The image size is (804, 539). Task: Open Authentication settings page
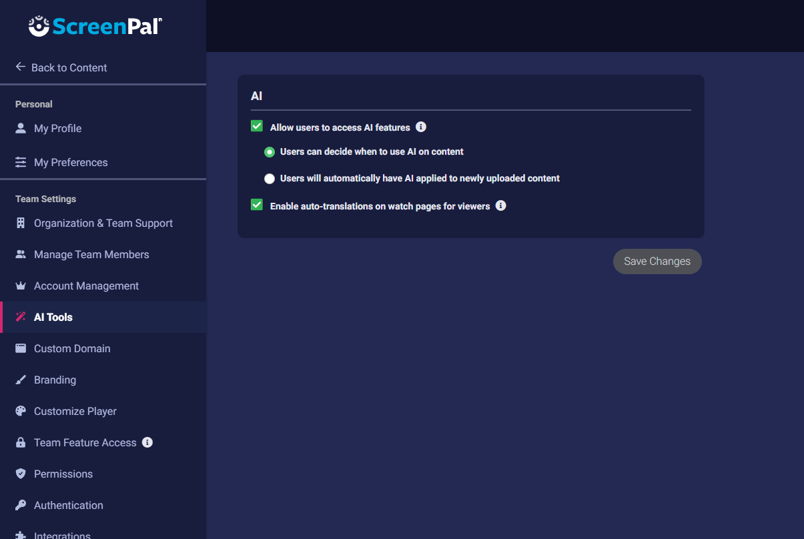point(69,505)
